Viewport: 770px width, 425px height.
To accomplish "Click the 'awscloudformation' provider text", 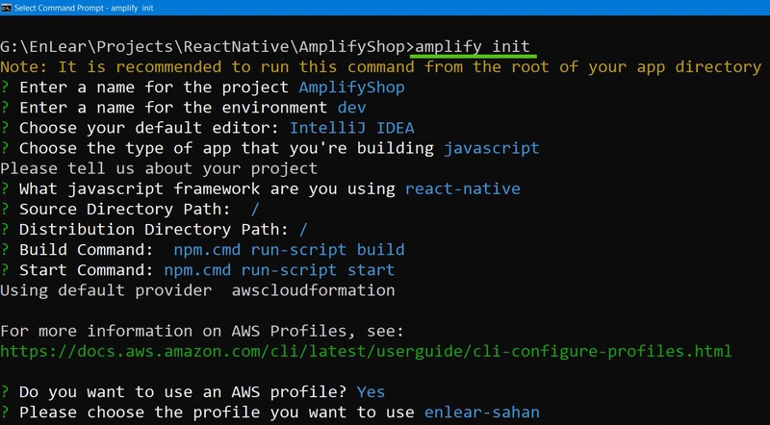I will pos(314,290).
